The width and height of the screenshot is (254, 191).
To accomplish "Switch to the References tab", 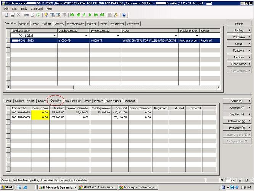I will coord(117,24).
